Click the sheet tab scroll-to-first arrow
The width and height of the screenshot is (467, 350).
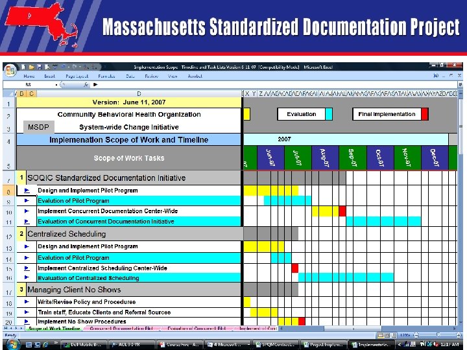pyautogui.click(x=6, y=328)
